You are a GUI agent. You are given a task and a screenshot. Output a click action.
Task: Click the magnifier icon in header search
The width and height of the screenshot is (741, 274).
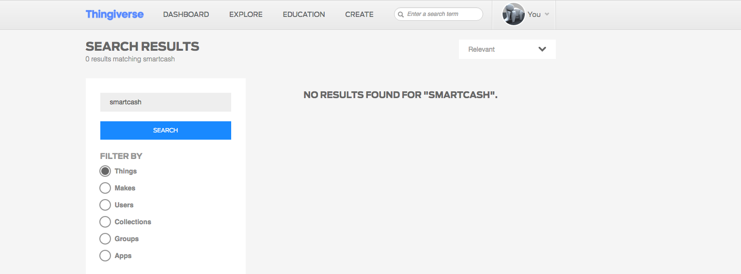coord(401,14)
